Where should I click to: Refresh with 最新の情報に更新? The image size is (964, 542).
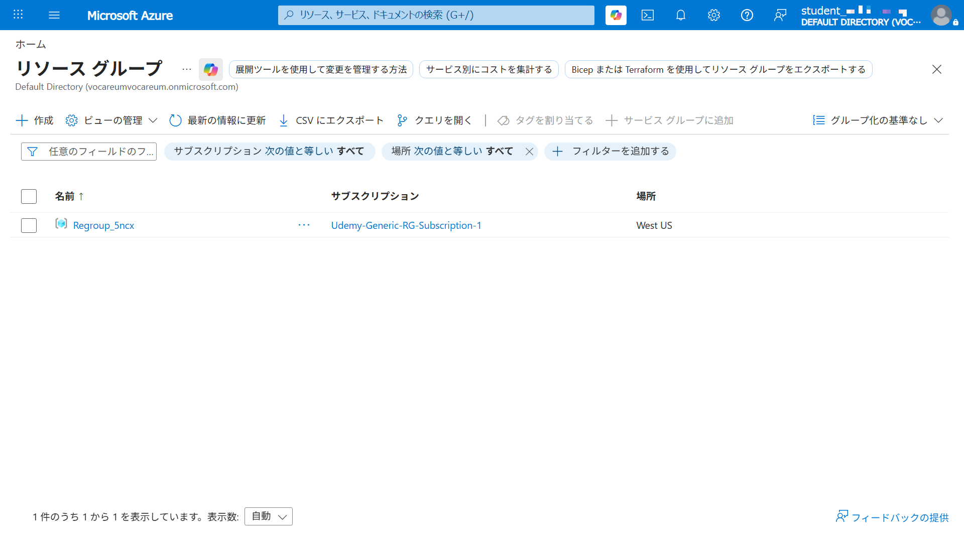pos(217,120)
